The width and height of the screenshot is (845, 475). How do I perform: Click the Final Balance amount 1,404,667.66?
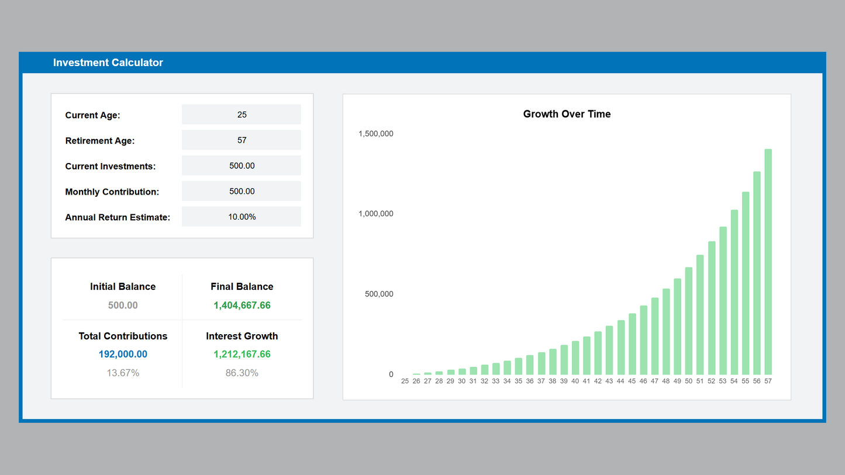coord(242,306)
